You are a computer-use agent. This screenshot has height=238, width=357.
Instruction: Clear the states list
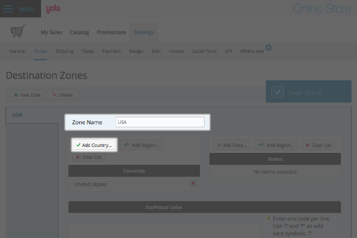[x=318, y=145]
